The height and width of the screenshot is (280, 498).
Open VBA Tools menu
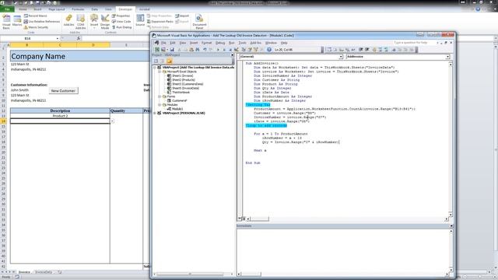pyautogui.click(x=242, y=43)
